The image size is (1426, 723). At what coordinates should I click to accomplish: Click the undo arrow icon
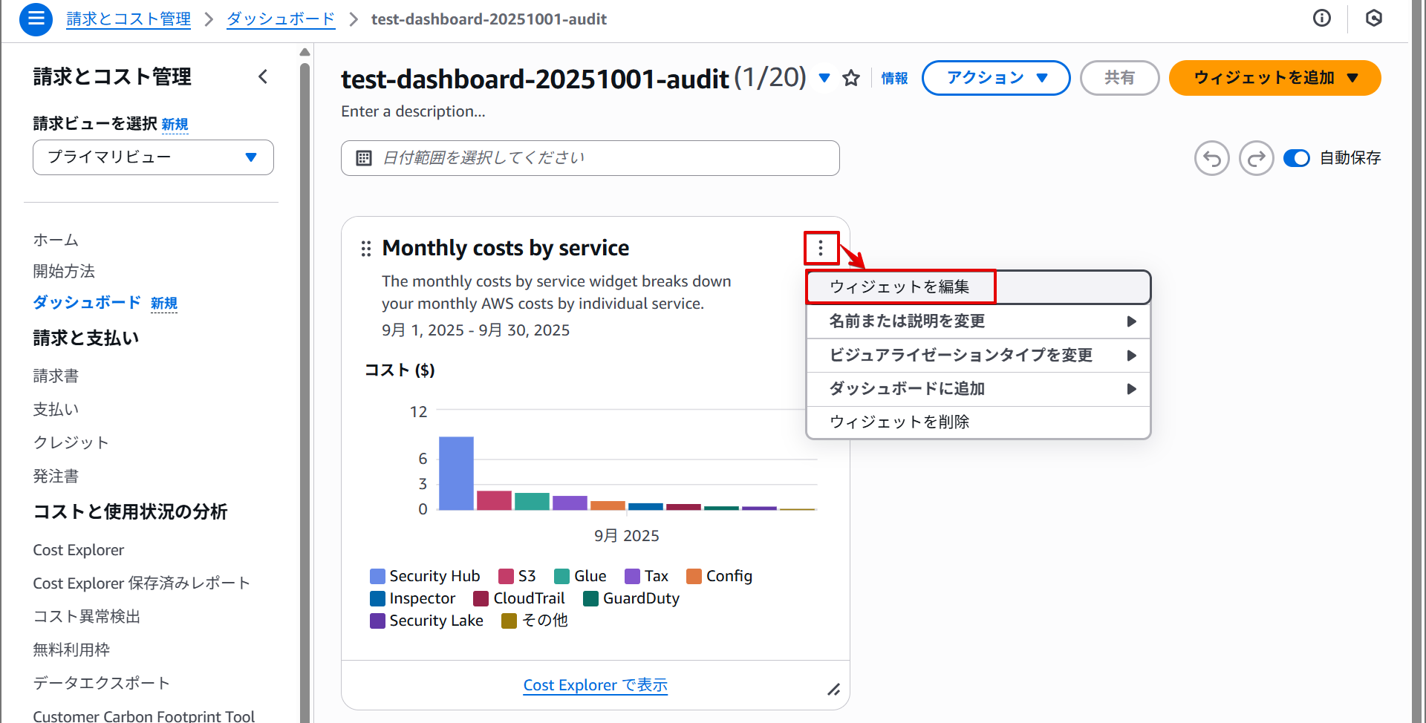1211,157
